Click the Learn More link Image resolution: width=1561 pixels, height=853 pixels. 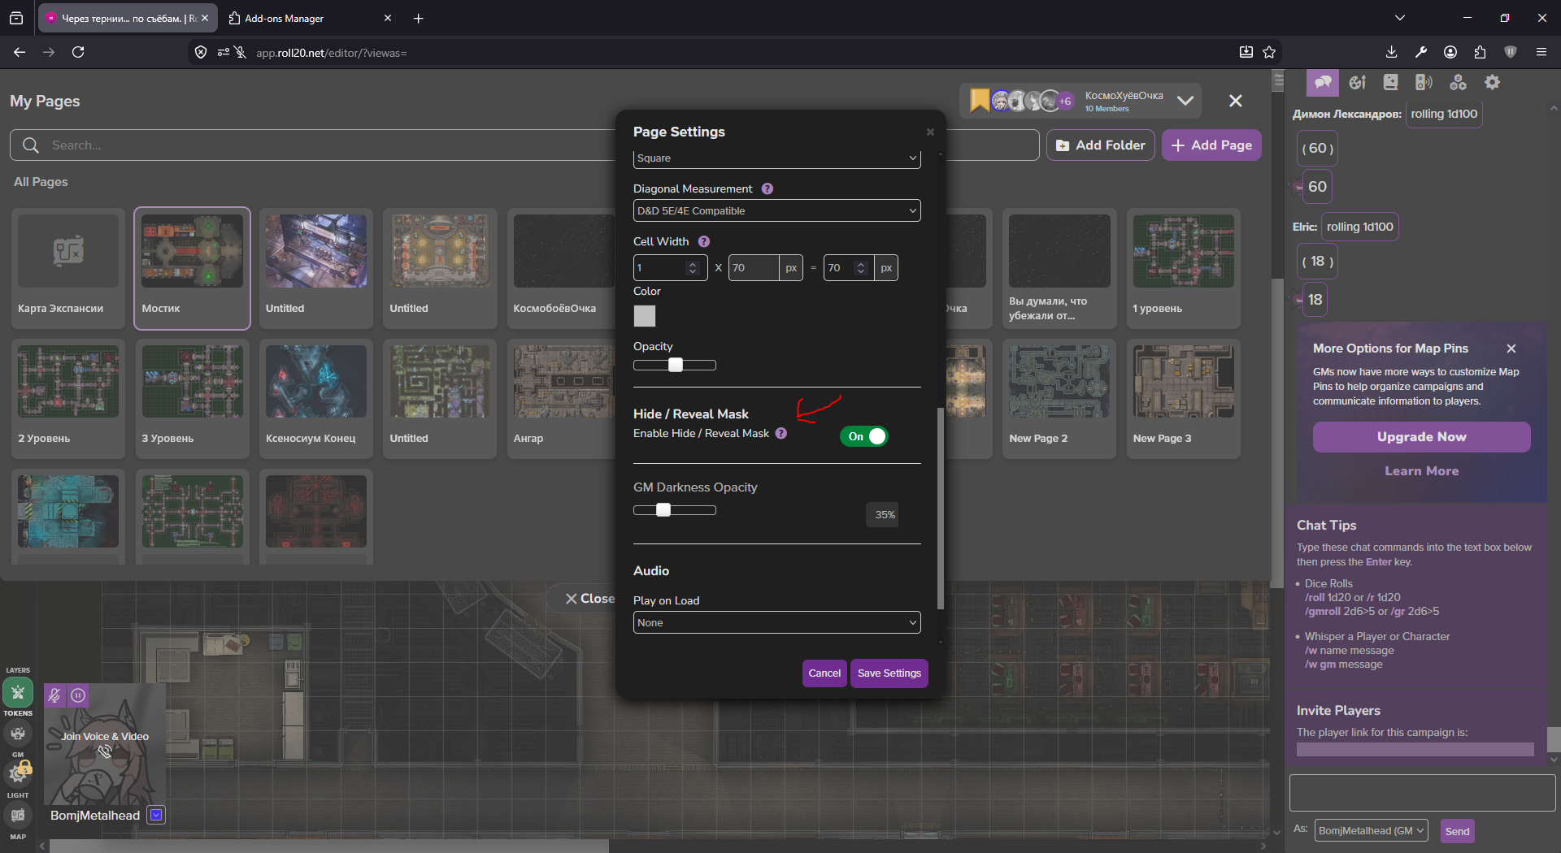click(1421, 471)
